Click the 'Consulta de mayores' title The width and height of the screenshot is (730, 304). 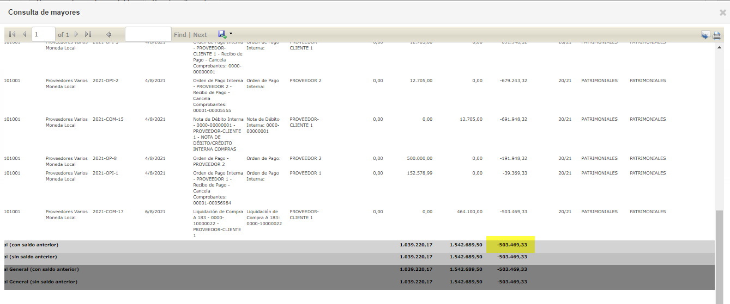tap(44, 12)
